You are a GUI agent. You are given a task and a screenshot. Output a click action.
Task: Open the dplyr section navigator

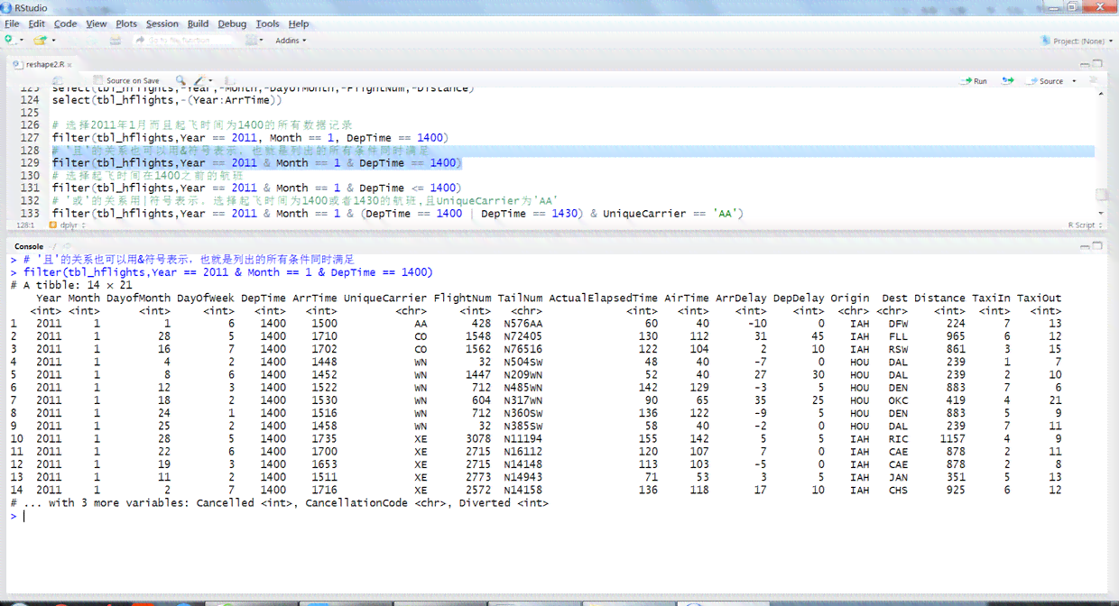(68, 225)
